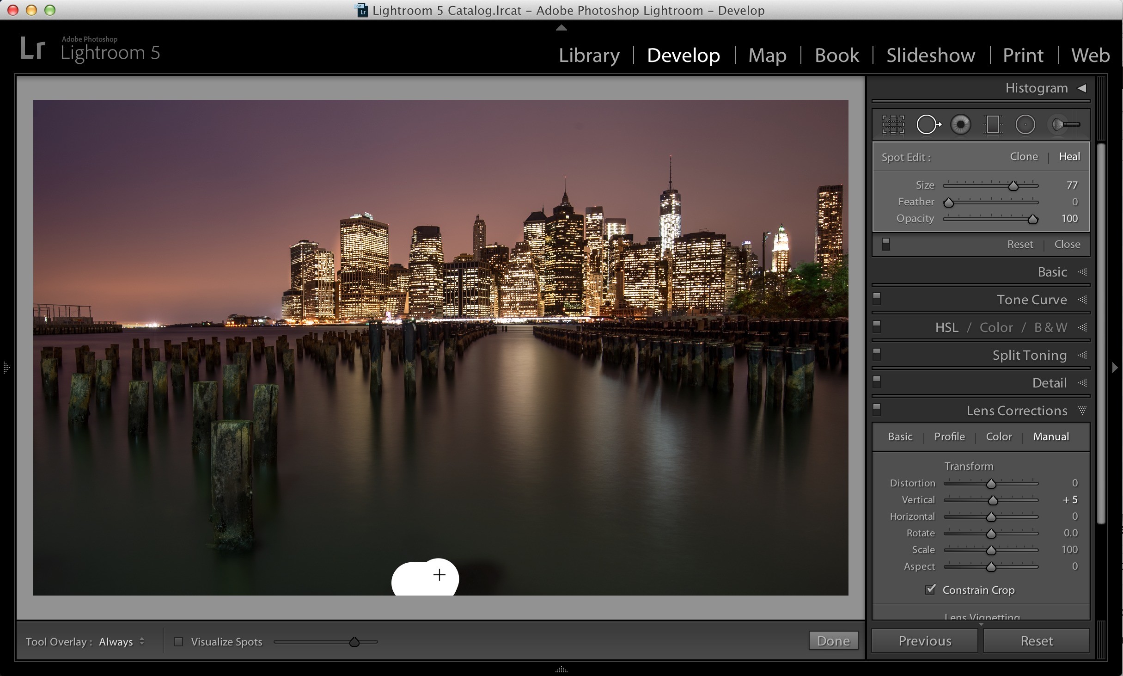Open the Lens Corrections Profile tab

coord(950,436)
